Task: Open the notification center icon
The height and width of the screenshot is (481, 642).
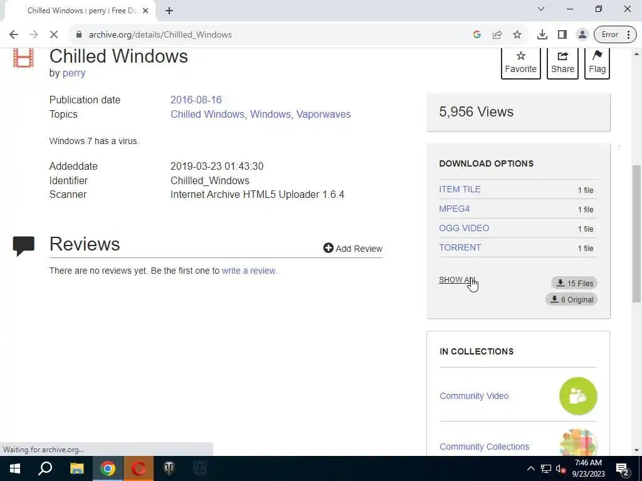Action: point(623,468)
